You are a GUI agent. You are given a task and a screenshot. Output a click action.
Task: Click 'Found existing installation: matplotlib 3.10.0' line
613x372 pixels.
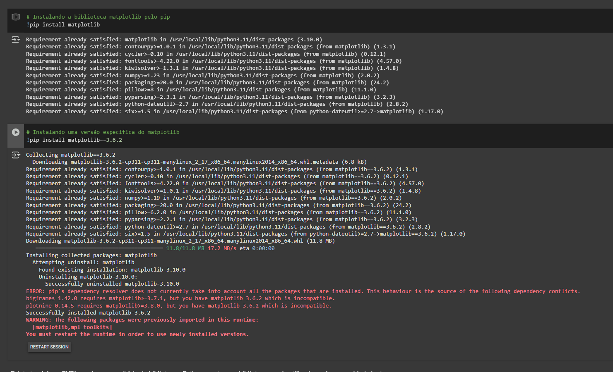point(112,270)
